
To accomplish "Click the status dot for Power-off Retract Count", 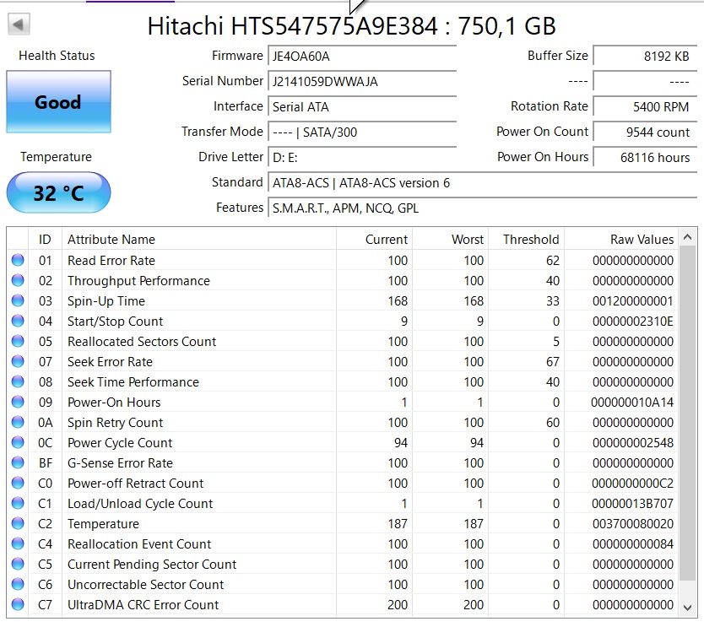I will (x=18, y=483).
